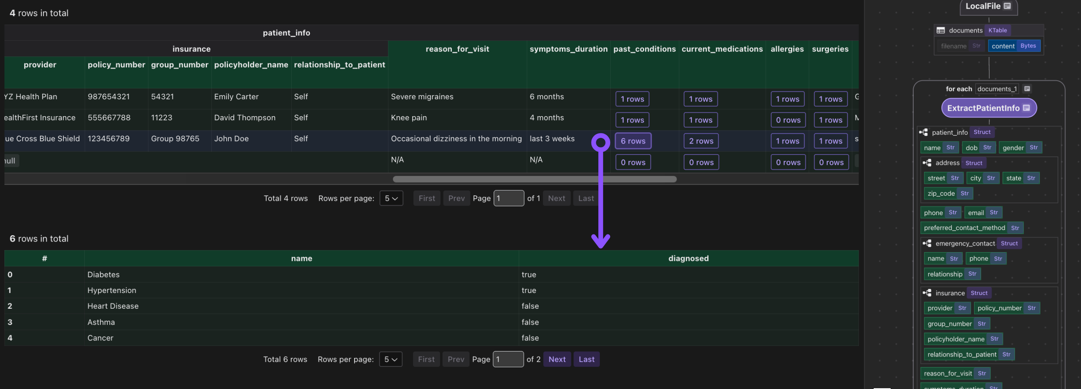Open the ExtractPatientInfo node spec icon
The height and width of the screenshot is (389, 1081).
pos(1026,108)
